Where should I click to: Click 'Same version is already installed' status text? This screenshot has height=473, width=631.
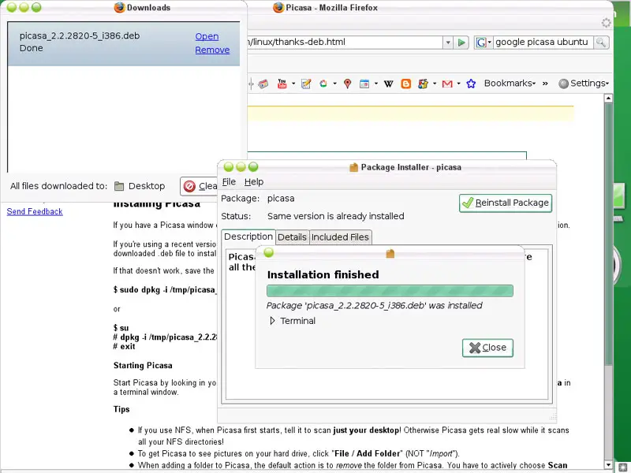pyautogui.click(x=336, y=216)
